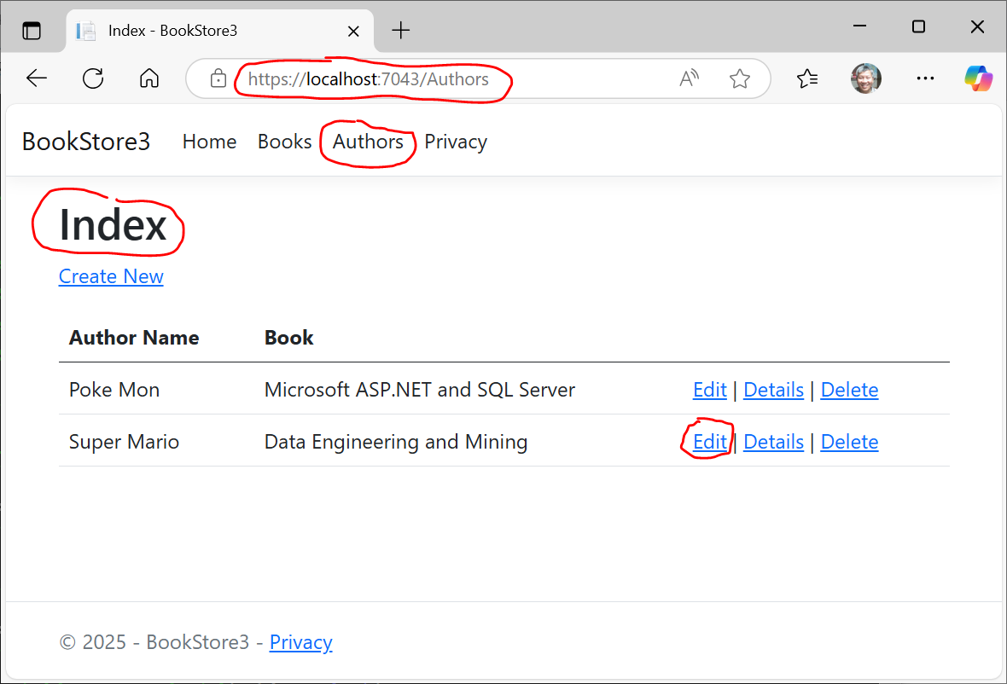
Task: Click the Create New link
Action: coord(111,276)
